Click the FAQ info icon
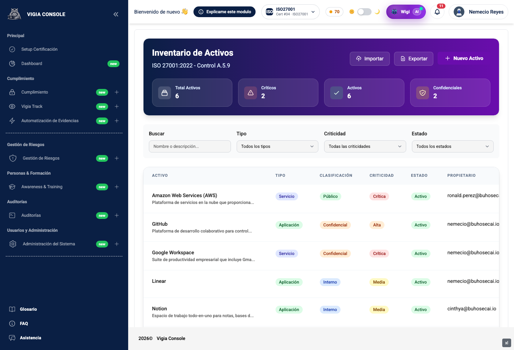This screenshot has height=350, width=514. pos(12,324)
